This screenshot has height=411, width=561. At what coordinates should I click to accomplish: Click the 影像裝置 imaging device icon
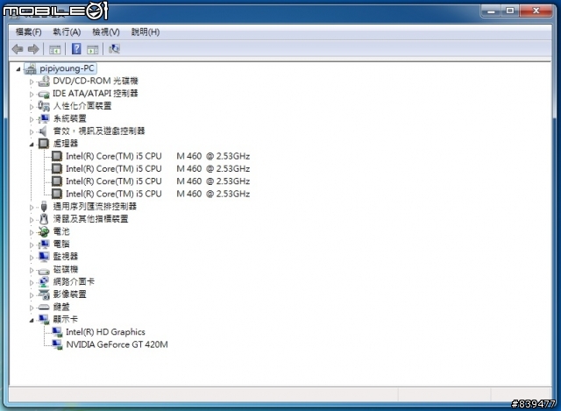coord(44,294)
